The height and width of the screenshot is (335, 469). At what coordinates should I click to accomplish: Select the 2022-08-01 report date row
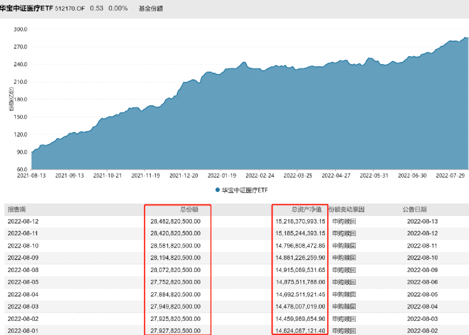(23, 330)
